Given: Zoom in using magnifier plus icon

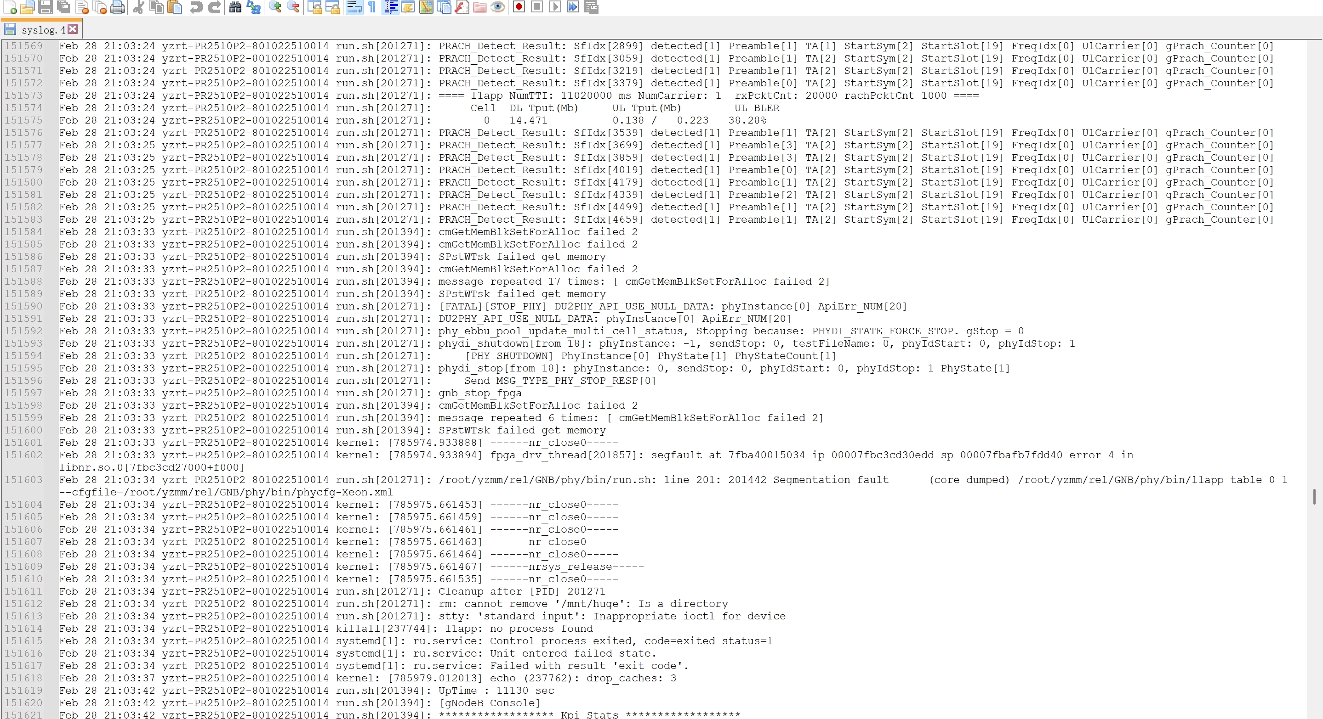Looking at the screenshot, I should 275,7.
